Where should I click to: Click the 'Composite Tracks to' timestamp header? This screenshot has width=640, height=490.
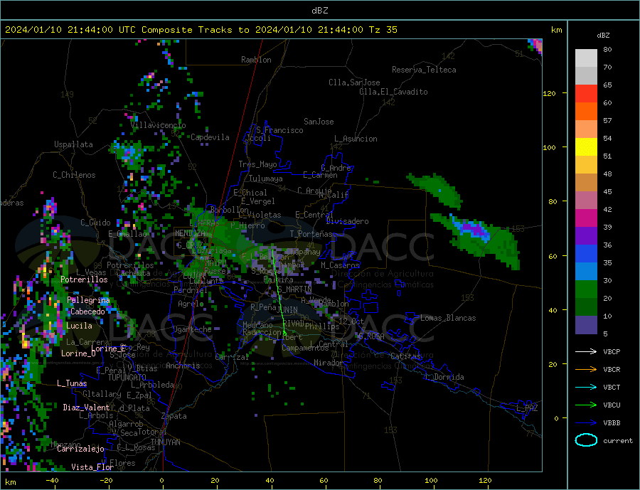point(201,30)
